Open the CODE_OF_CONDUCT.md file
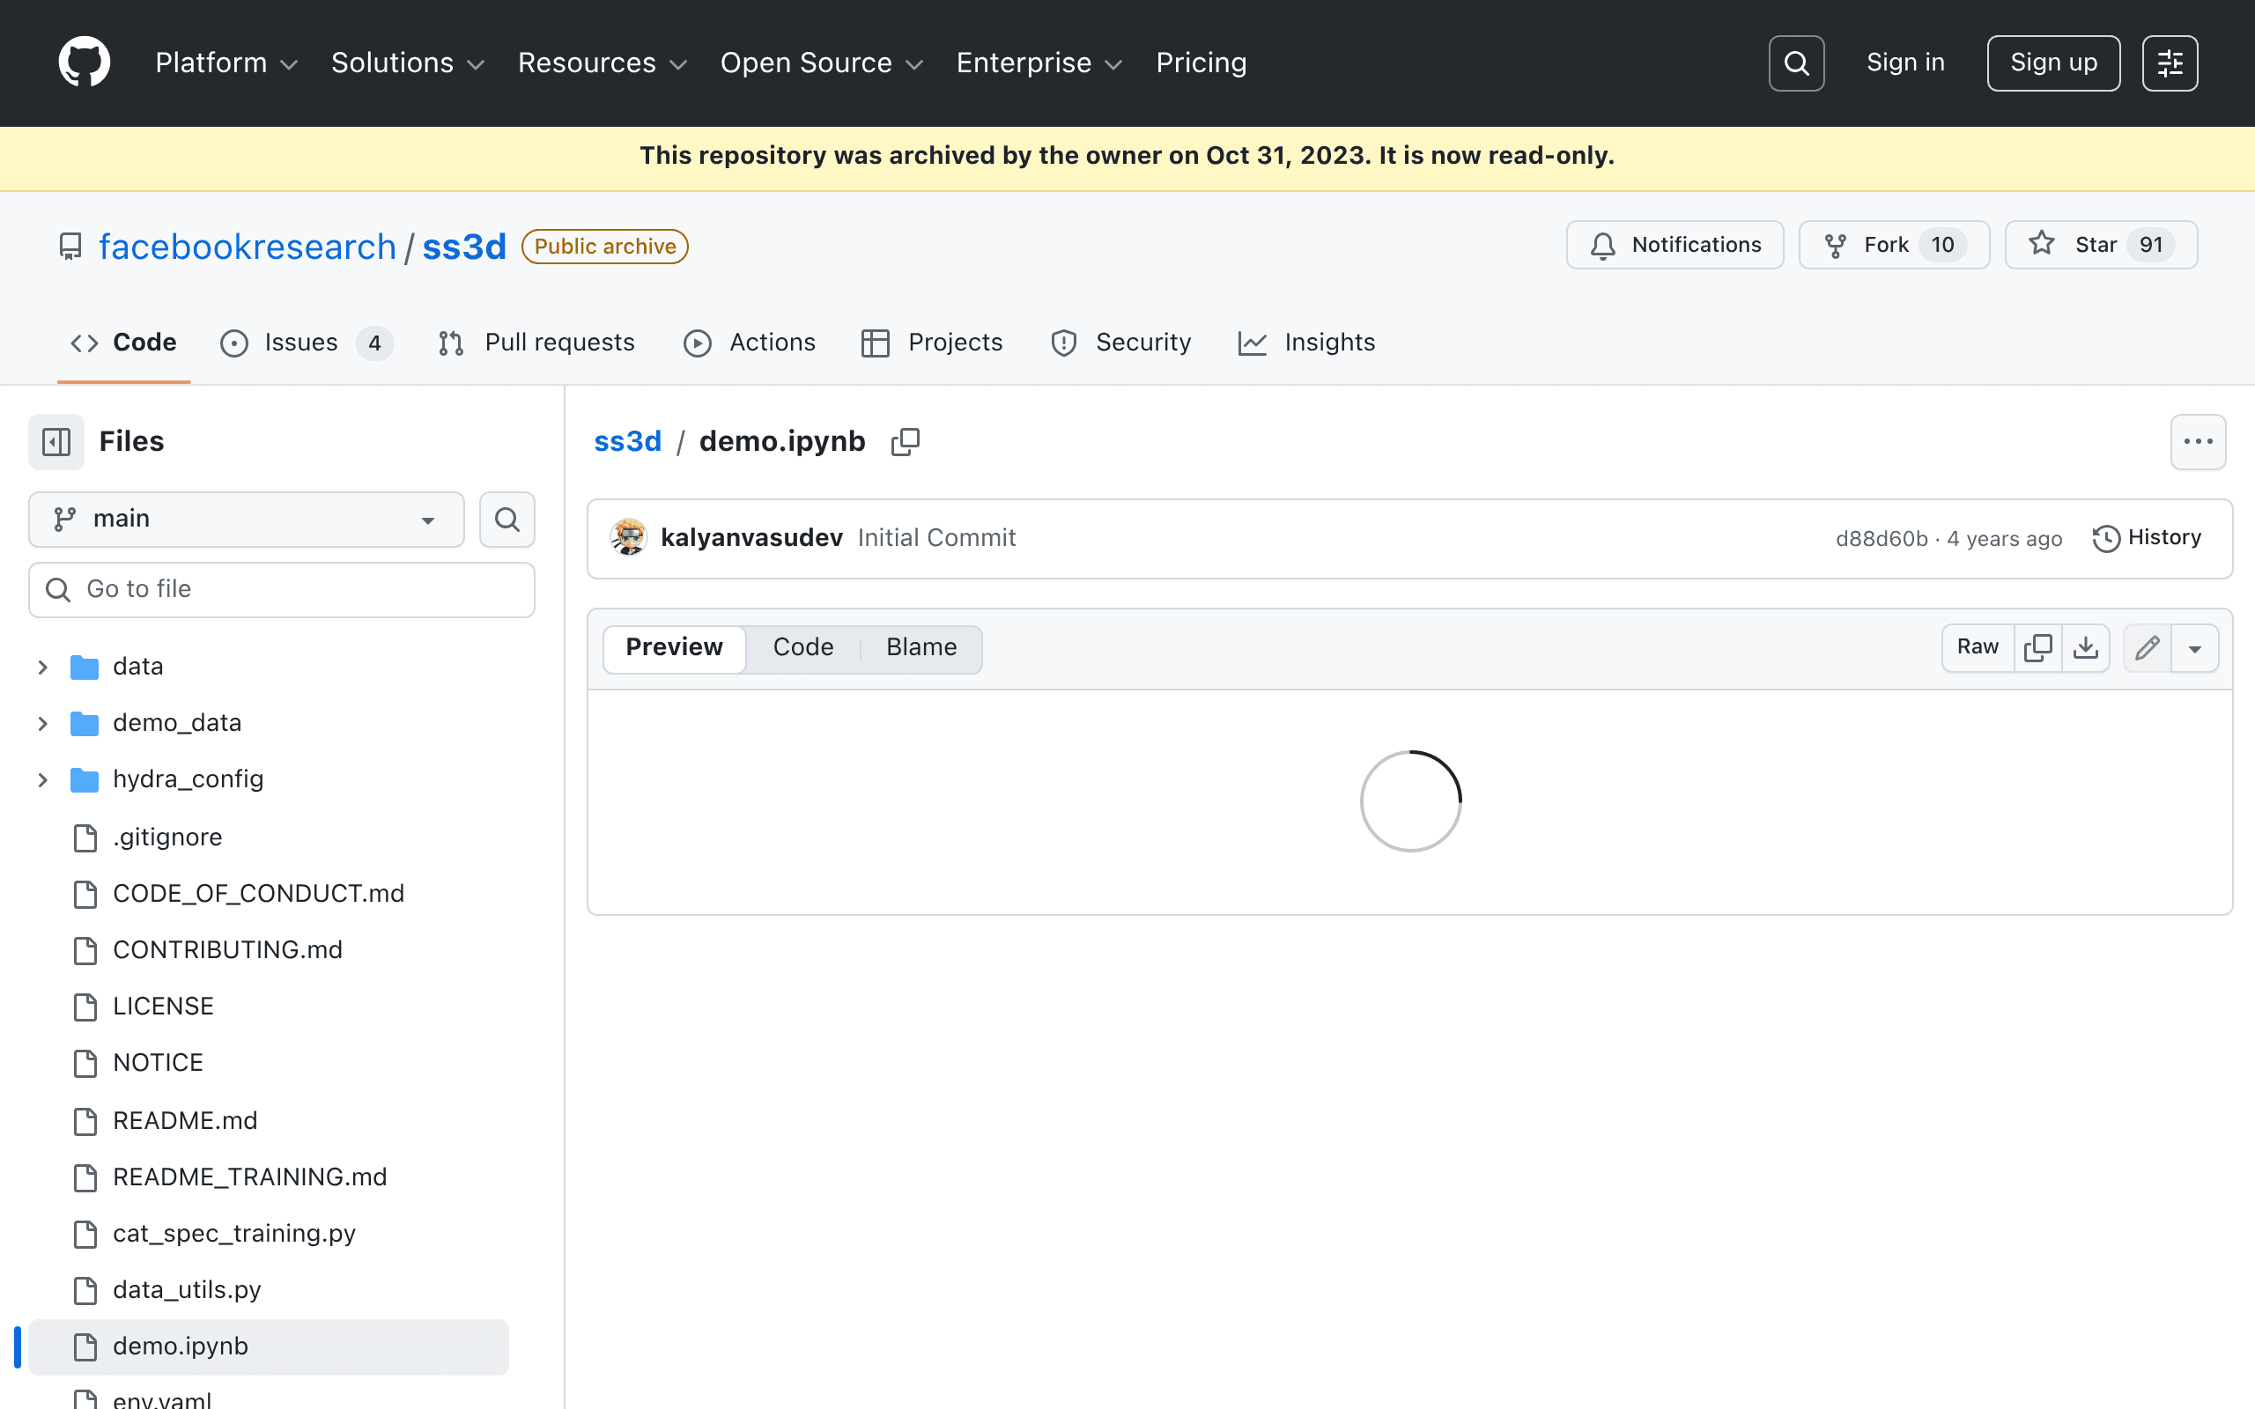The height and width of the screenshot is (1409, 2255). click(x=258, y=893)
